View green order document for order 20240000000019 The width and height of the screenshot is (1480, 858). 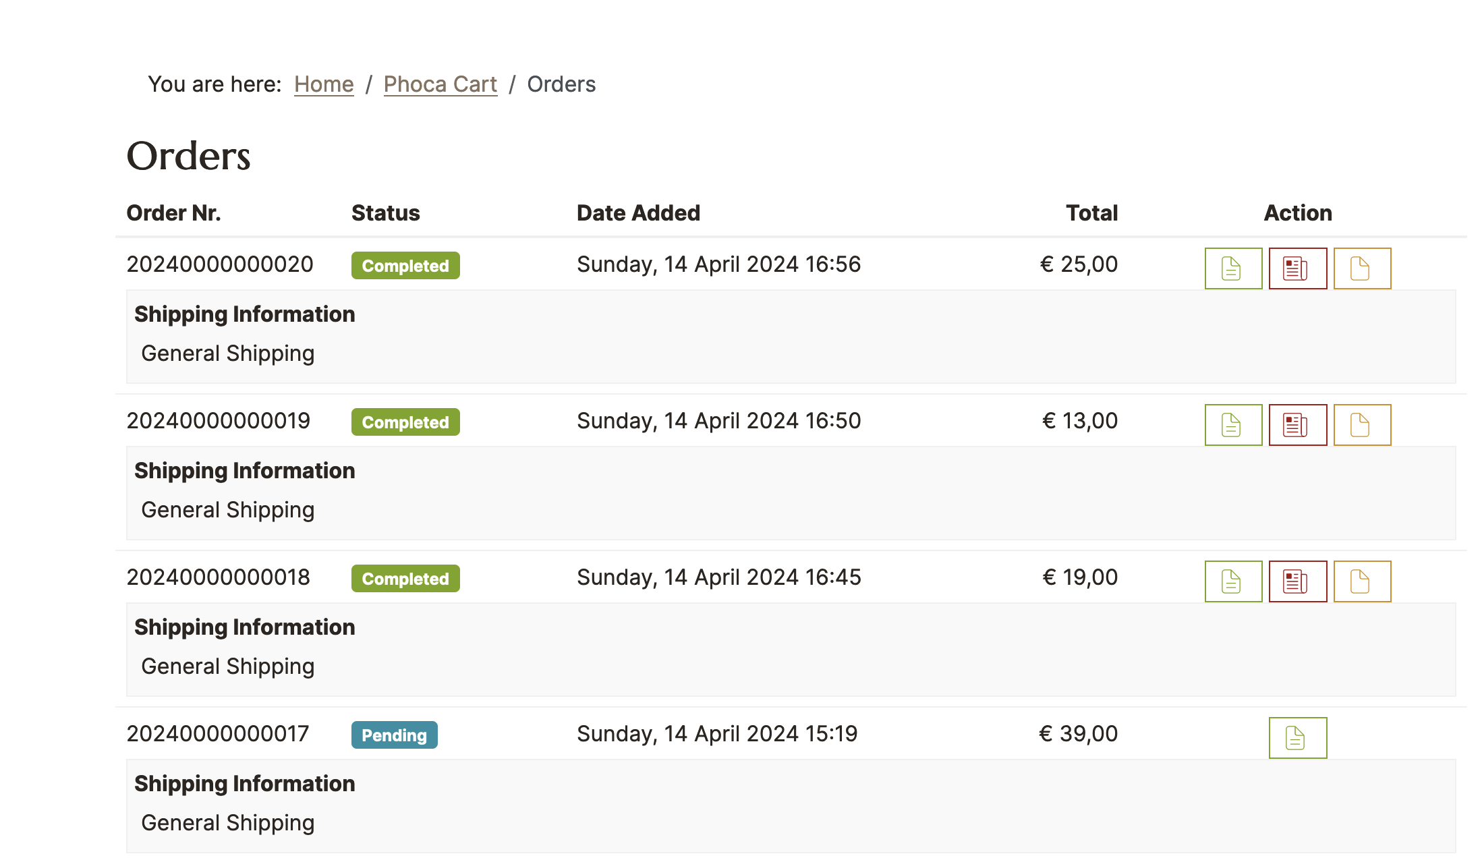(x=1232, y=425)
